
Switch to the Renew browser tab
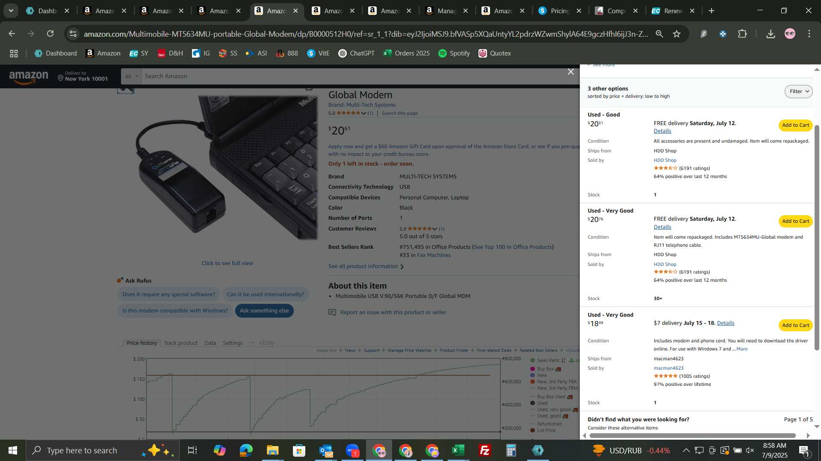pos(673,11)
